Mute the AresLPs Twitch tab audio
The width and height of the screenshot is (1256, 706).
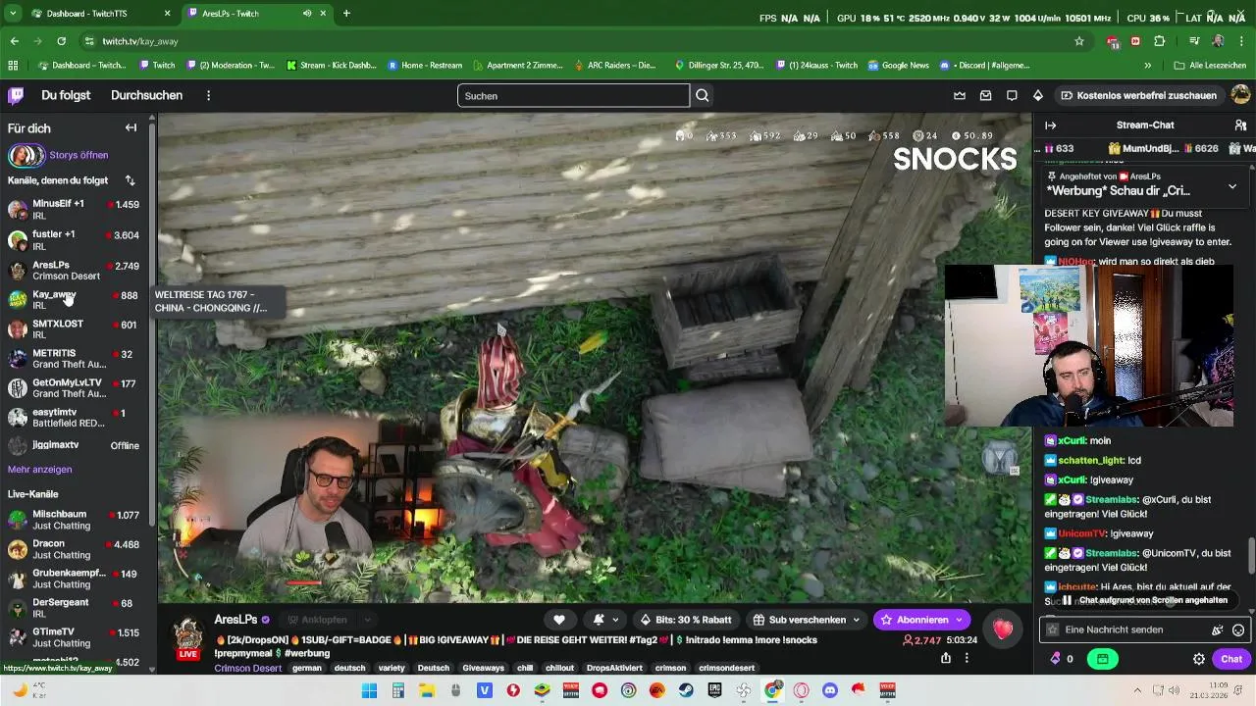click(307, 14)
